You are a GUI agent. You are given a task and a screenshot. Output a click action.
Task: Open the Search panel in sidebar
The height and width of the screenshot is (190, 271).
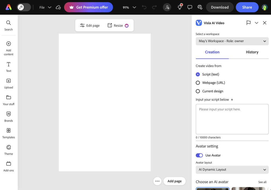click(x=8, y=26)
